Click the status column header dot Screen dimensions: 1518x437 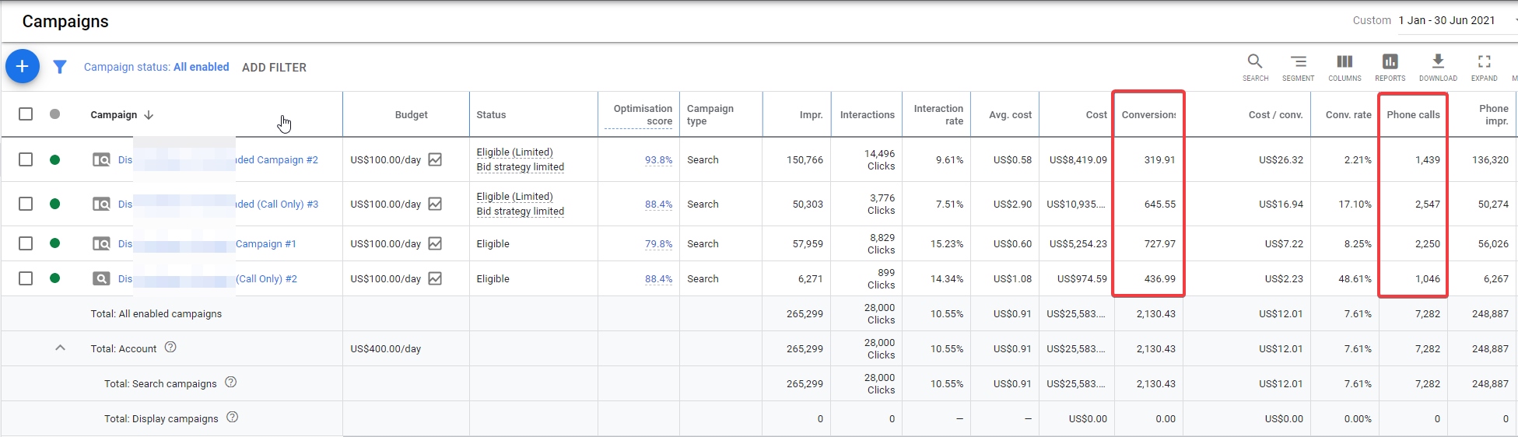(54, 114)
